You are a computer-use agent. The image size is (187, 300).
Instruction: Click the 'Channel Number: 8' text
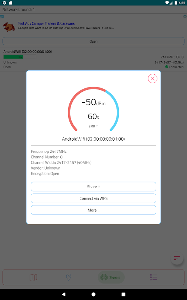pos(47,157)
